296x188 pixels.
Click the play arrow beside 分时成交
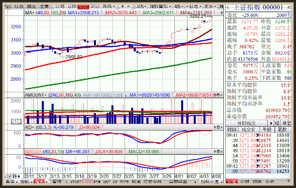pyautogui.click(x=271, y=123)
